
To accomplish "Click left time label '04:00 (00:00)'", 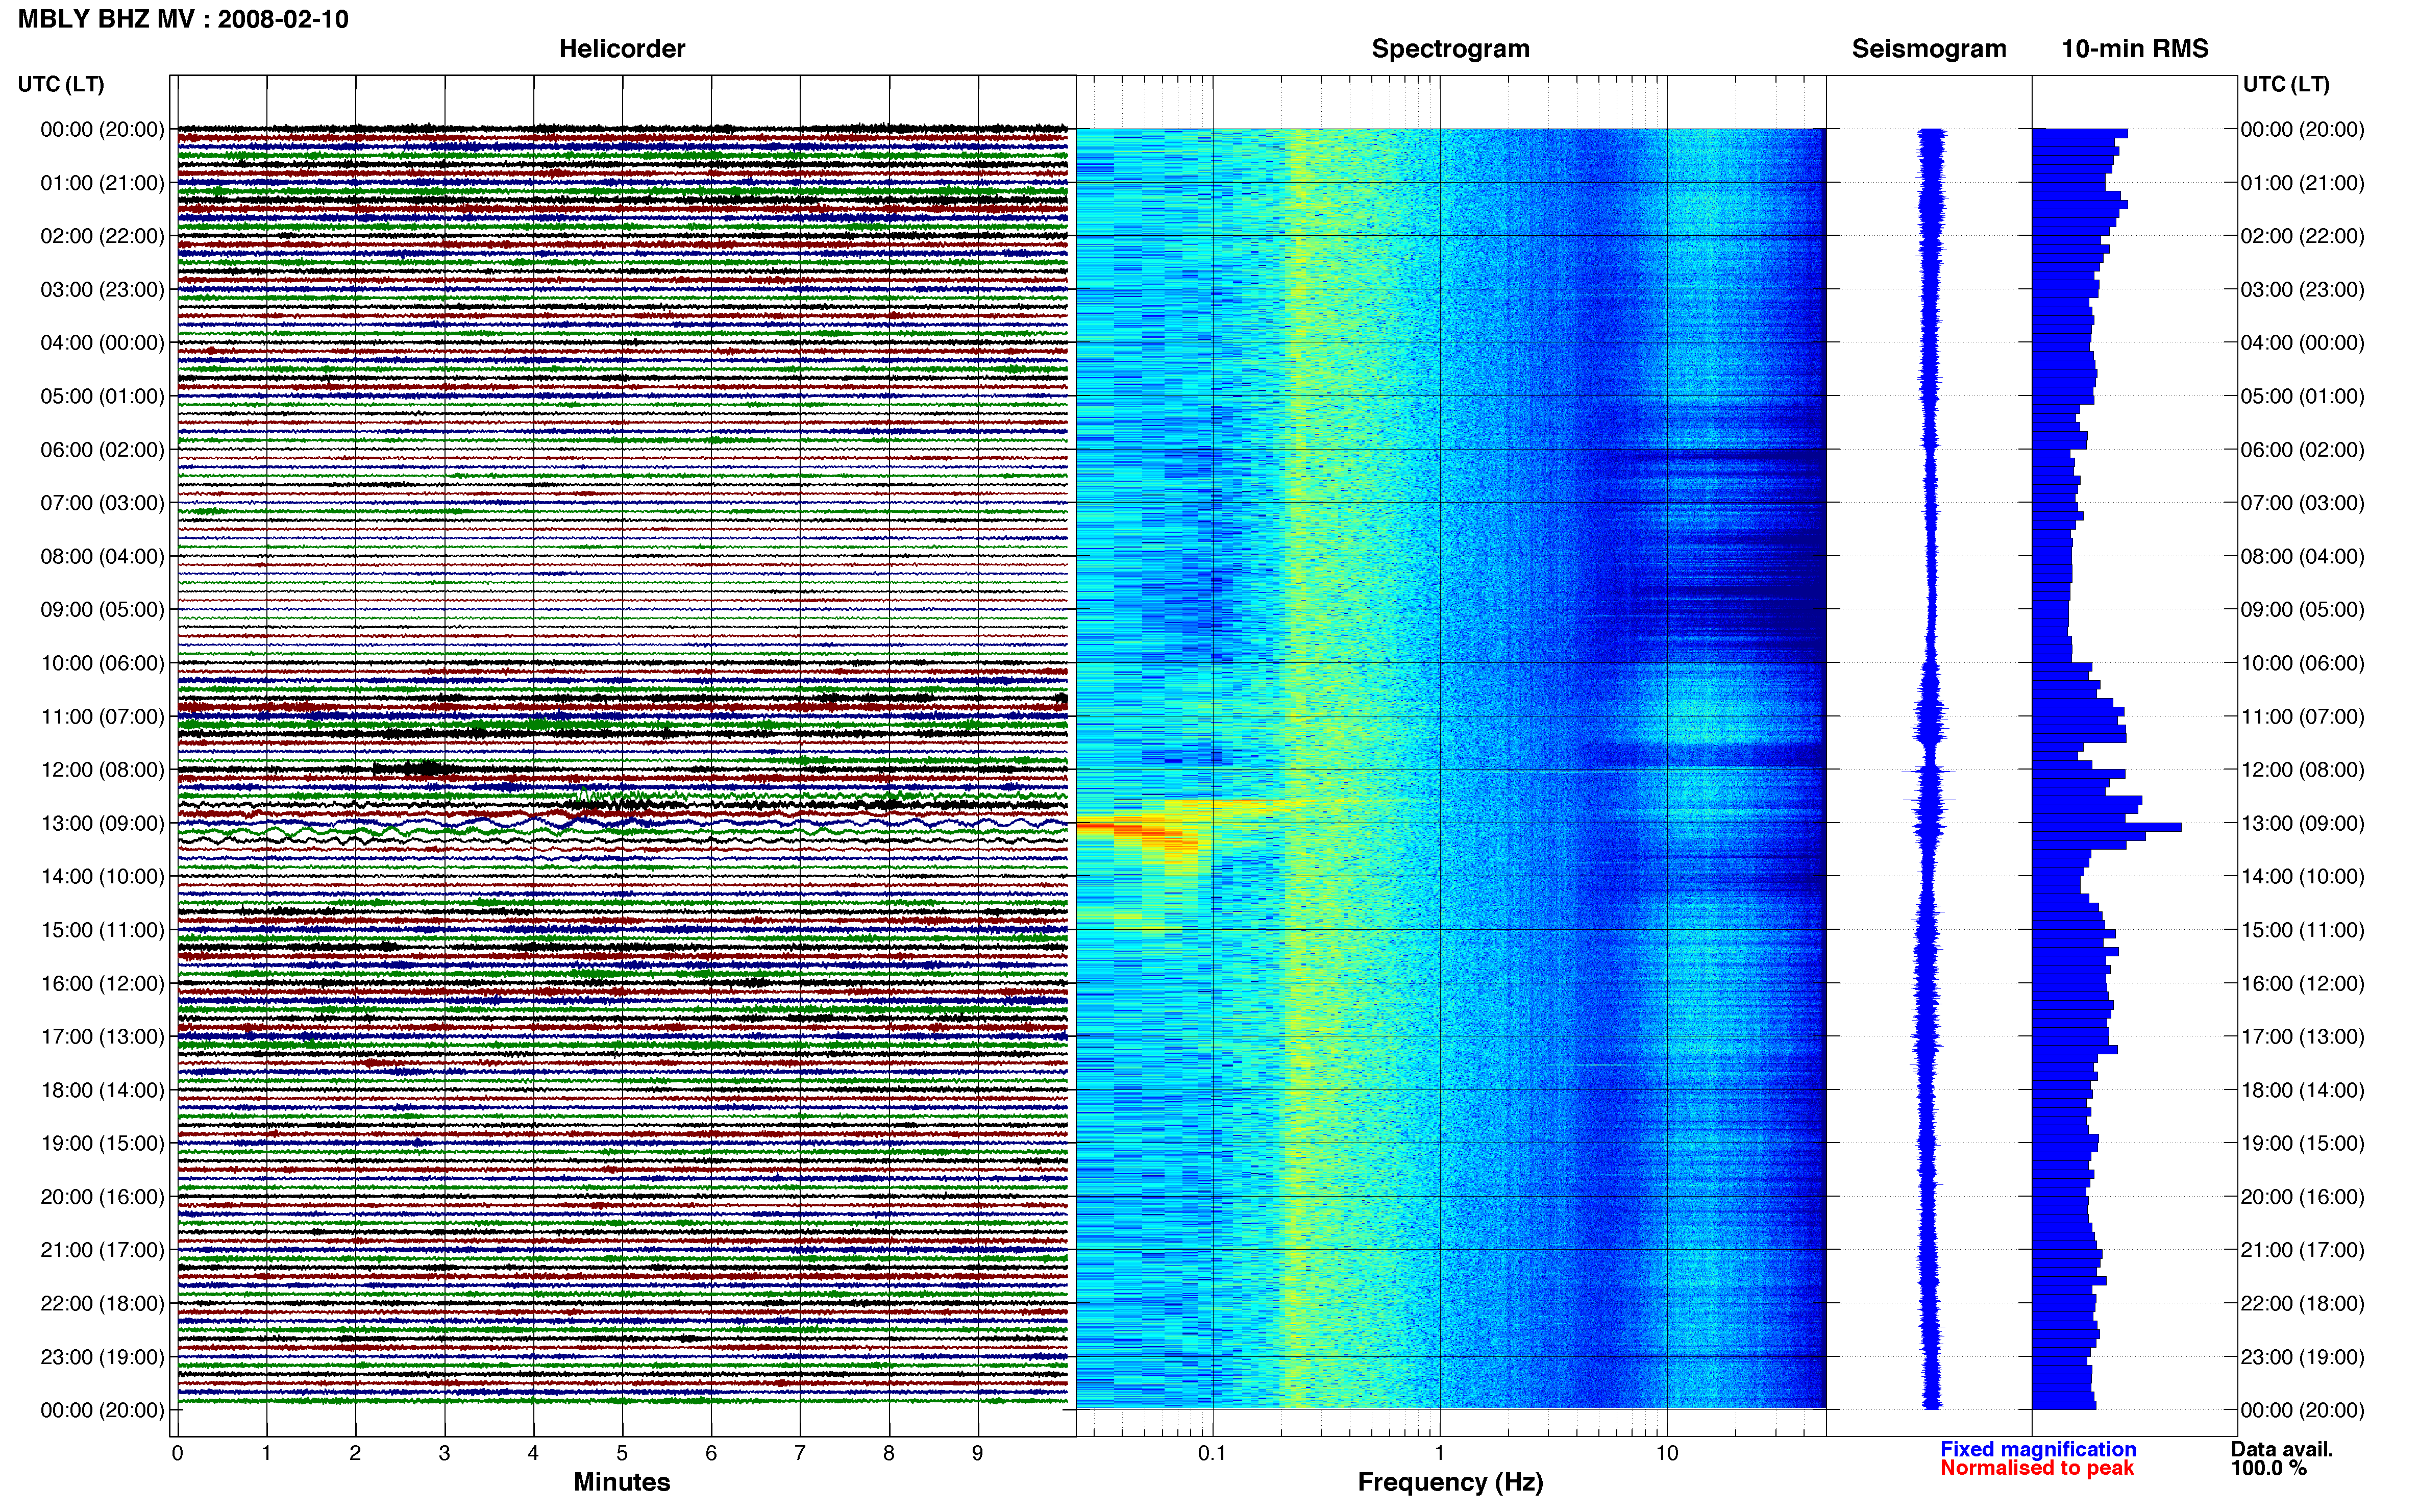I will [x=102, y=343].
